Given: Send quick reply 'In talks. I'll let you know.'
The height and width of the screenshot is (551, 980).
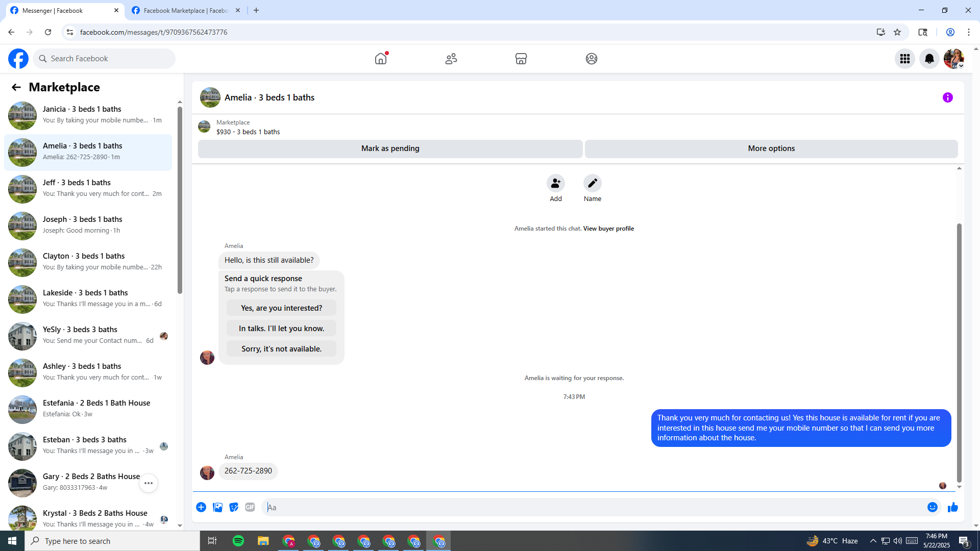Looking at the screenshot, I should click(x=281, y=329).
